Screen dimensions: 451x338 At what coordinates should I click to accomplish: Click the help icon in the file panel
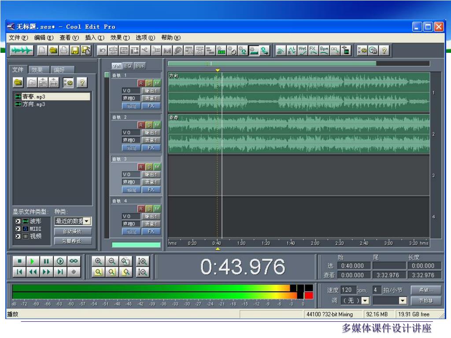[82, 83]
